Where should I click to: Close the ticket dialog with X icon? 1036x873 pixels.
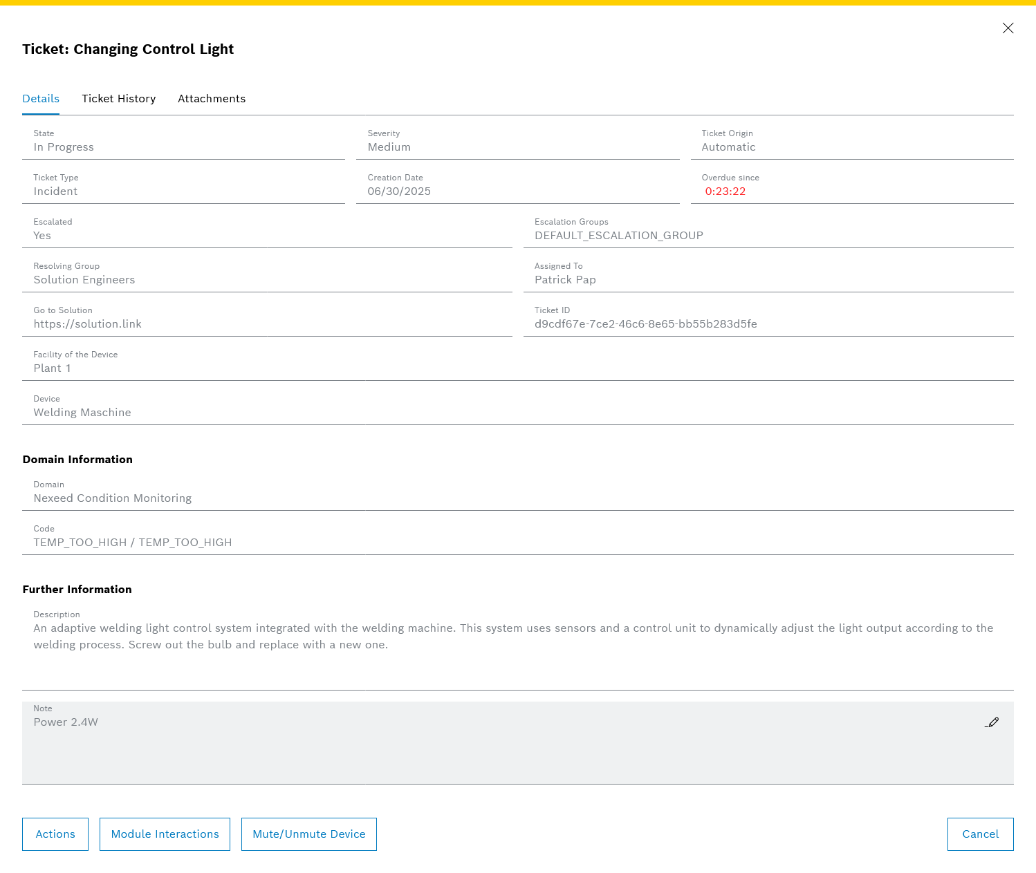tap(1008, 28)
